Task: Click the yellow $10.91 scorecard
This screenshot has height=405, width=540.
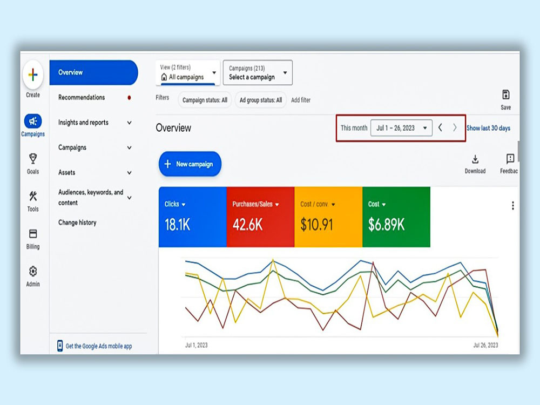Action: (x=328, y=217)
